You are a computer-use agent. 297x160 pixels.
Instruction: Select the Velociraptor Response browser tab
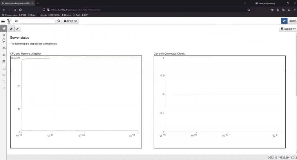(x=17, y=3)
